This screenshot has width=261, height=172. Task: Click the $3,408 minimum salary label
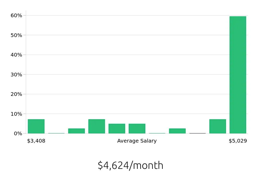click(x=36, y=141)
